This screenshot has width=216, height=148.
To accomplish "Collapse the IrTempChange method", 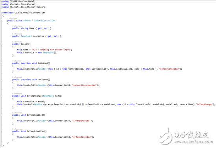I will pos(2,96).
